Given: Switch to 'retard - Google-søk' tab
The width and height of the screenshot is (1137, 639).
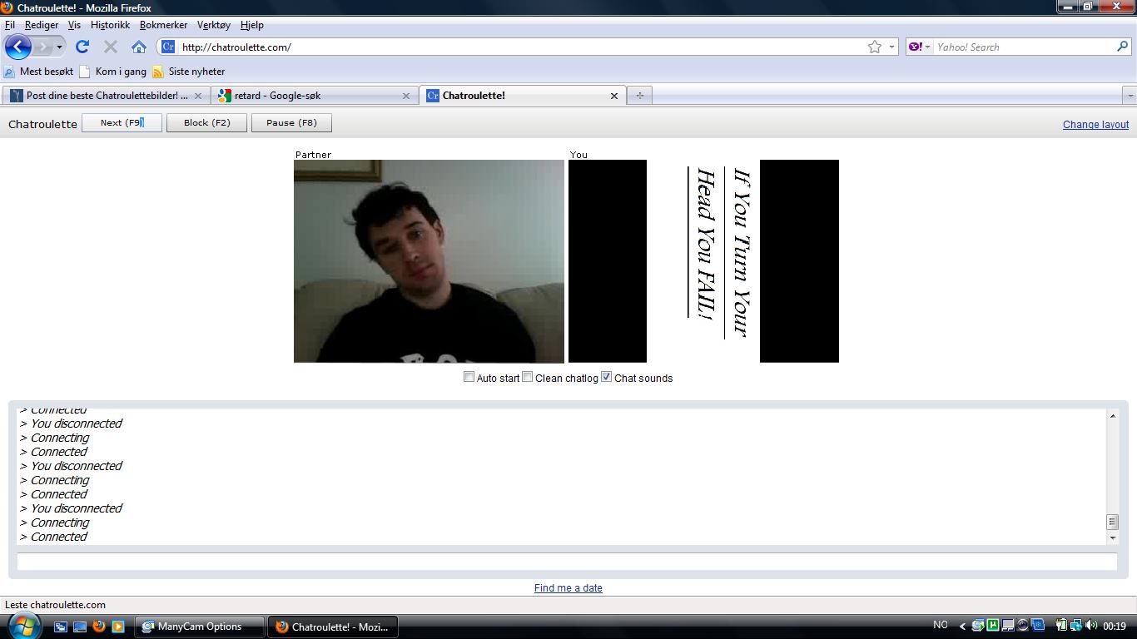Looking at the screenshot, I should (x=315, y=96).
